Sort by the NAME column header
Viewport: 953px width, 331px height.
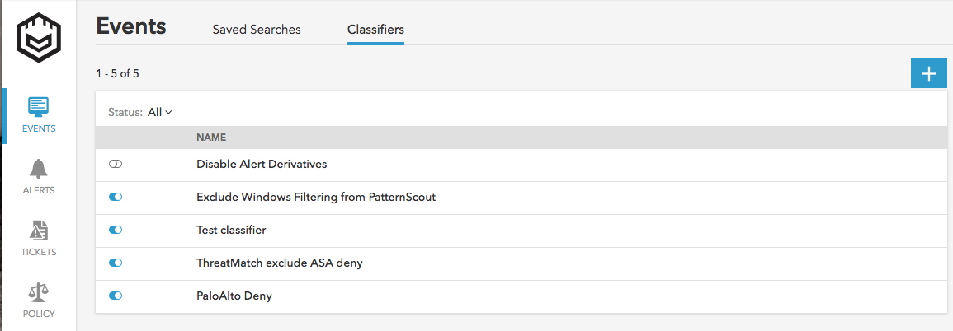point(211,138)
